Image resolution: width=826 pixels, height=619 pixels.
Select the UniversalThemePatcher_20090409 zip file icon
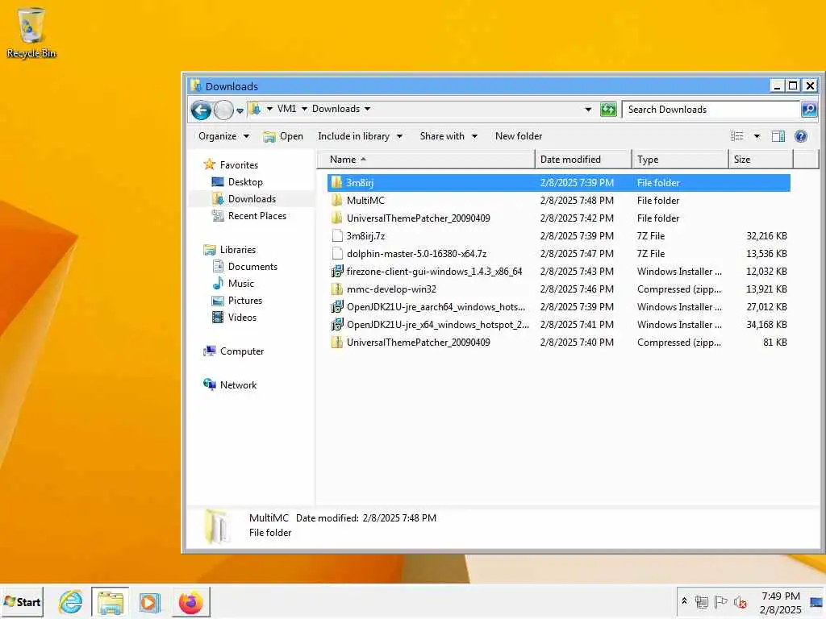pyautogui.click(x=337, y=342)
